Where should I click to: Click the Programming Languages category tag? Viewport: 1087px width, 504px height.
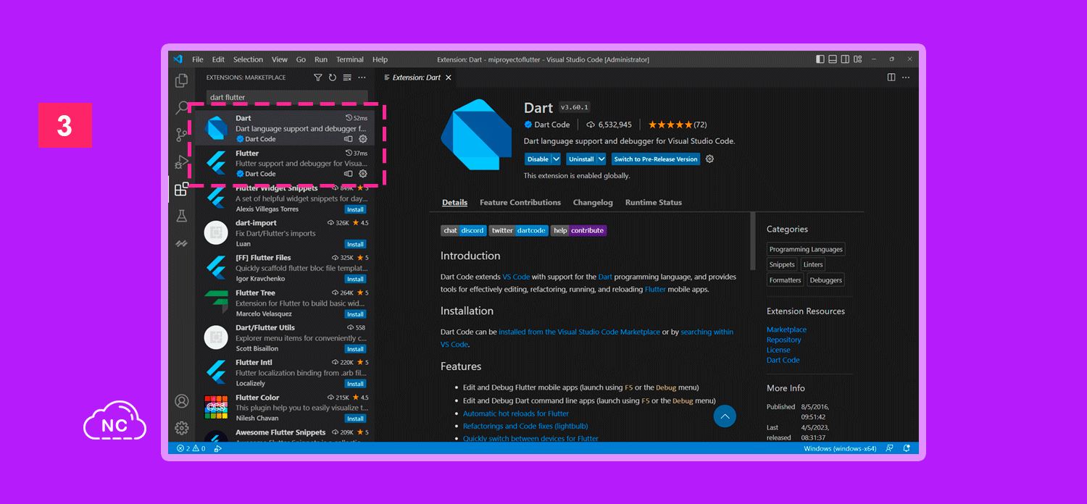806,249
